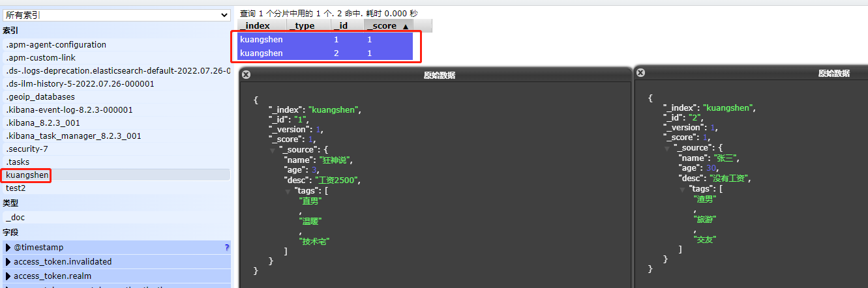Close the raw data popup showing 张三
The width and height of the screenshot is (868, 288).
[640, 74]
